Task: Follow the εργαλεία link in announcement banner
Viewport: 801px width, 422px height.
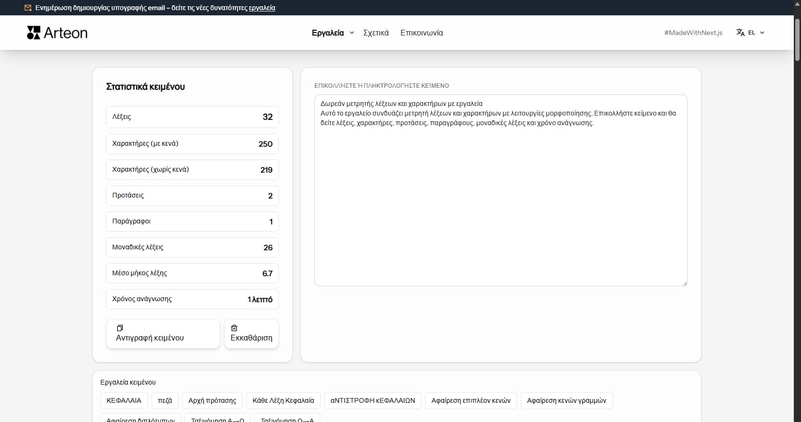Action: (x=262, y=8)
